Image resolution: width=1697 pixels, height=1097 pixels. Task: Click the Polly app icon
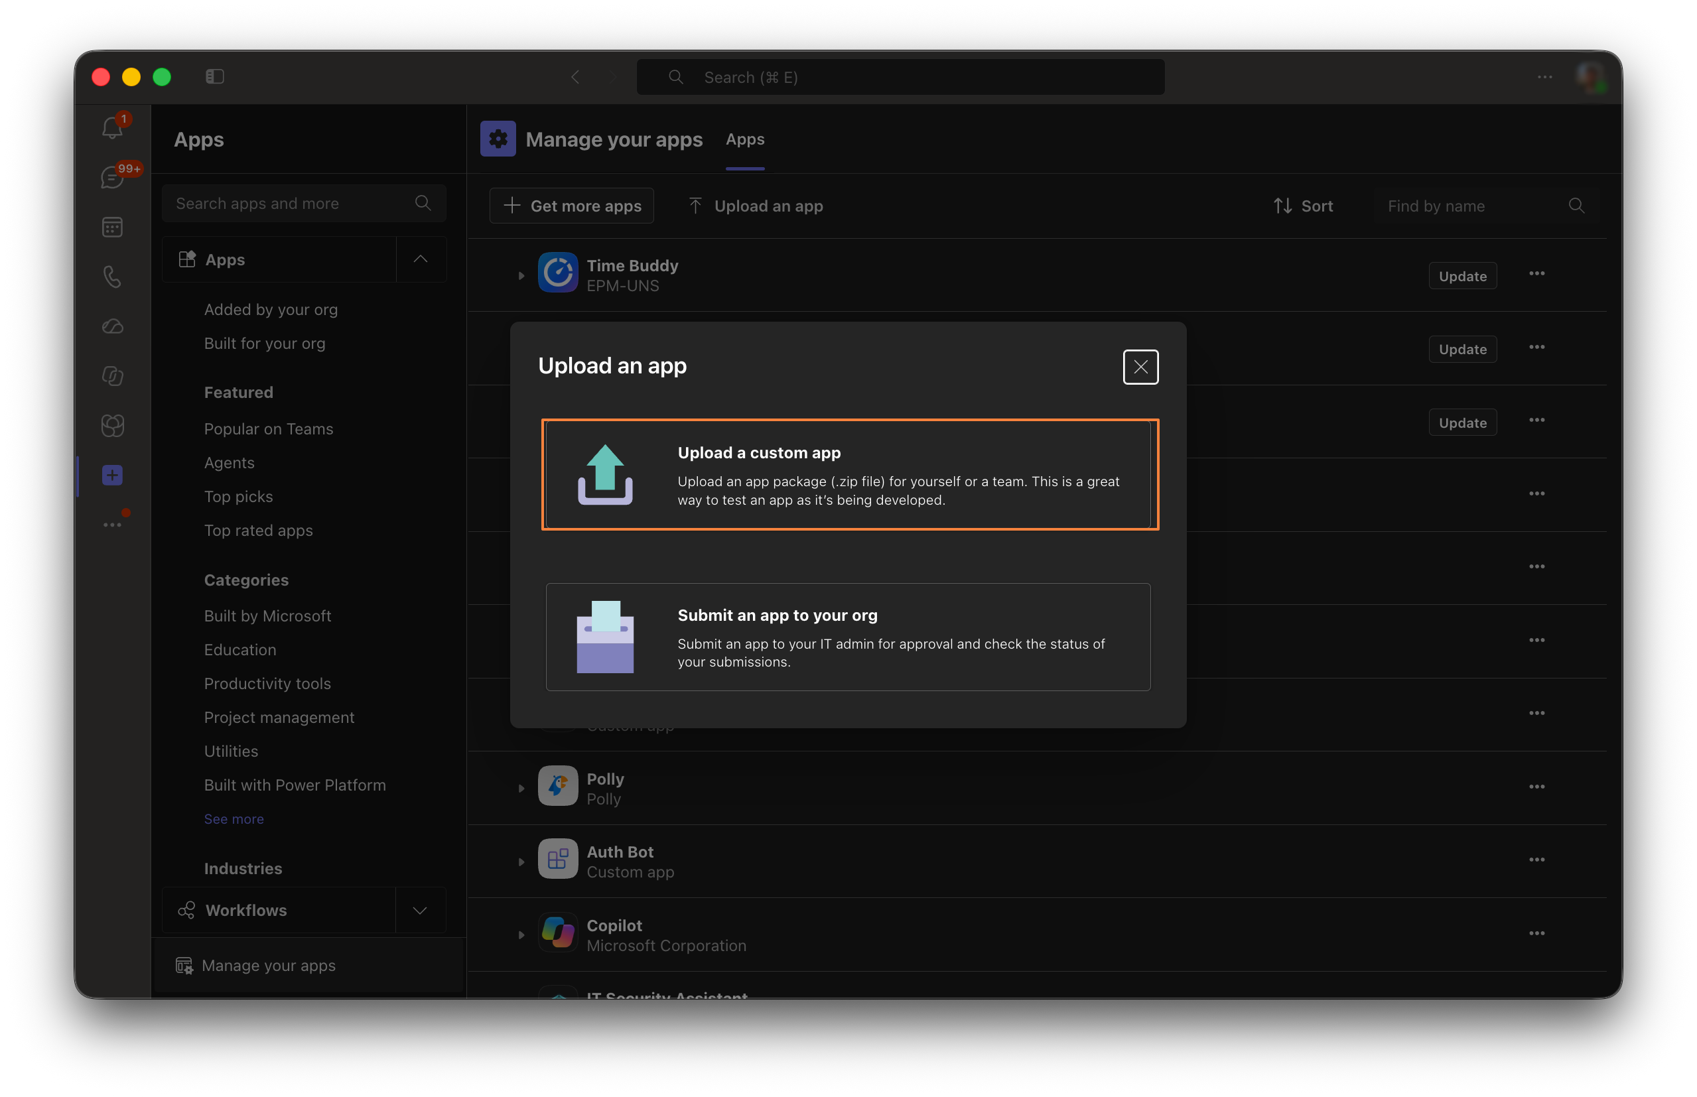[x=558, y=786]
